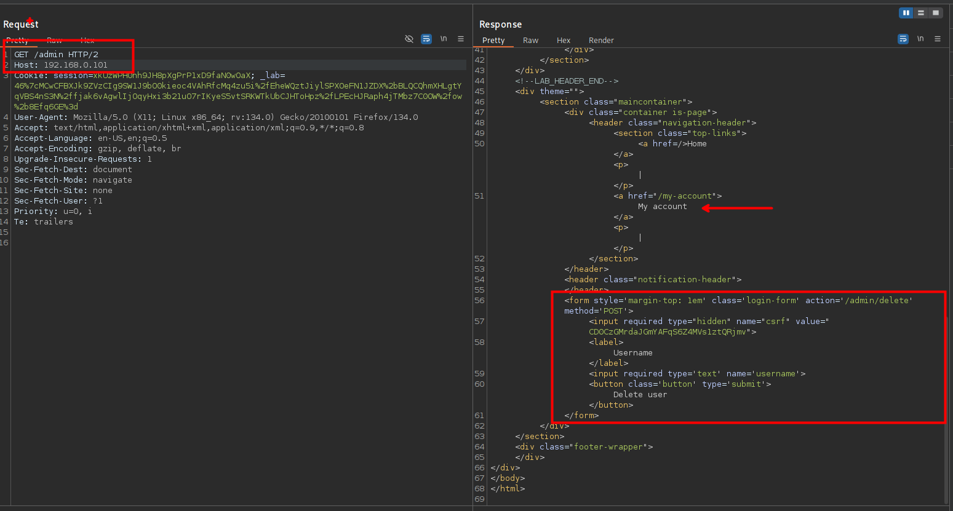Click the Host header line in request
This screenshot has height=511, width=953.
tap(60, 65)
